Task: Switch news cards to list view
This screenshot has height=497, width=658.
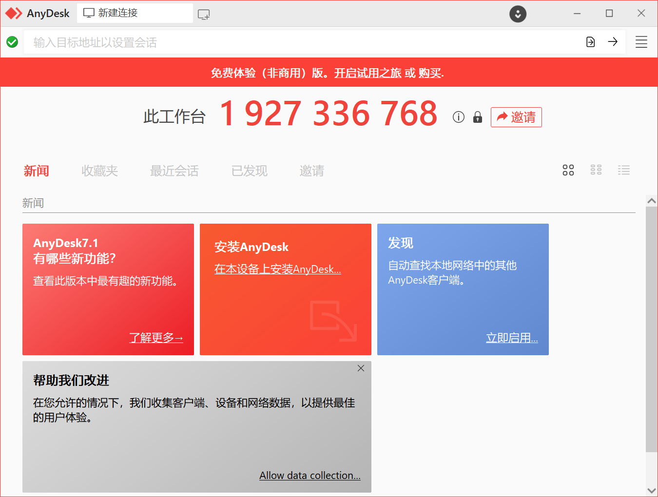Action: pyautogui.click(x=624, y=170)
